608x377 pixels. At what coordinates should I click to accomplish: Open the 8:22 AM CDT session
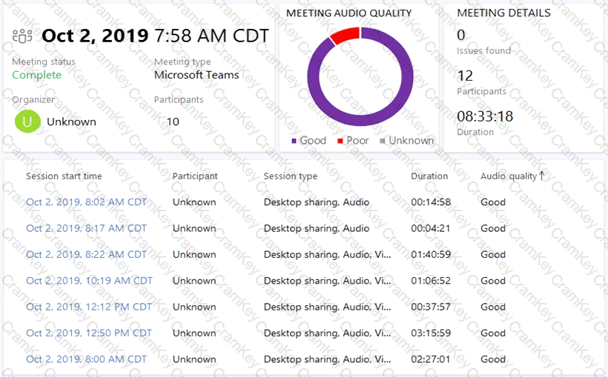[86, 254]
